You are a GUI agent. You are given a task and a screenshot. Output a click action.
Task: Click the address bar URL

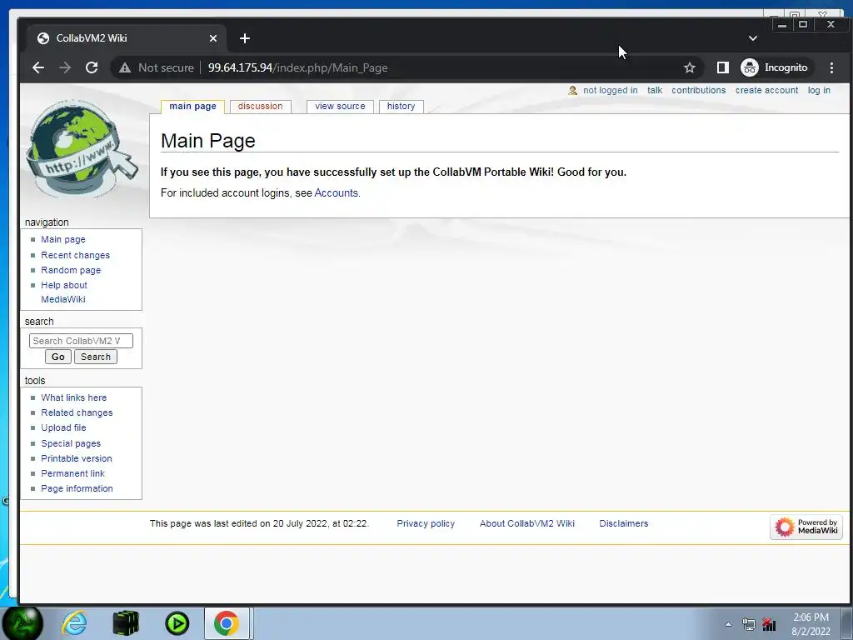pos(297,67)
